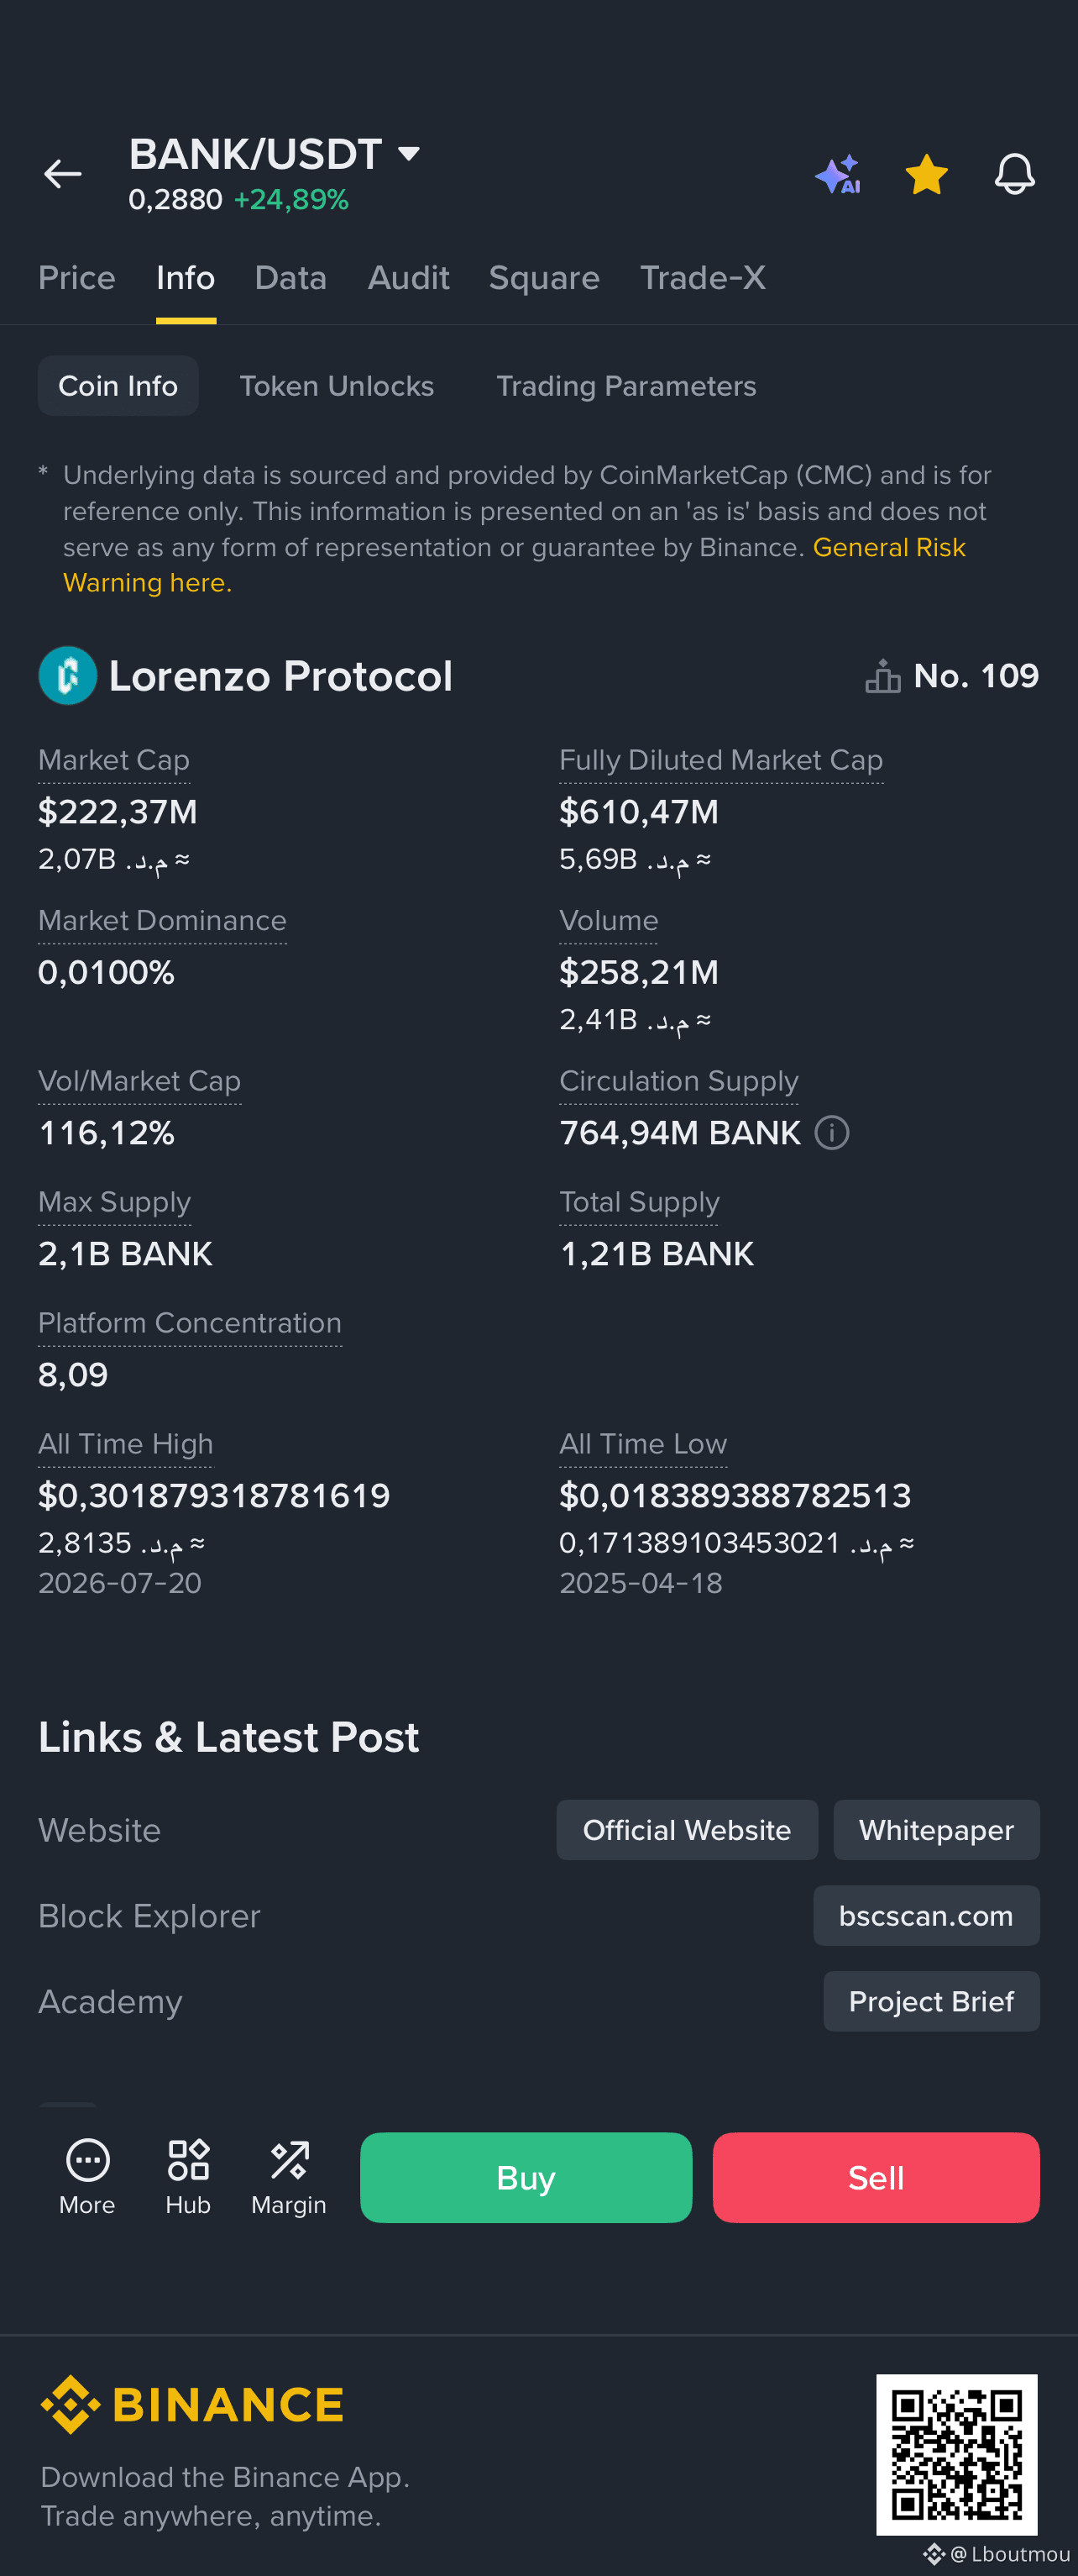Open the Margin trading icon
Viewport: 1078px width, 2576px height.
(x=289, y=2160)
